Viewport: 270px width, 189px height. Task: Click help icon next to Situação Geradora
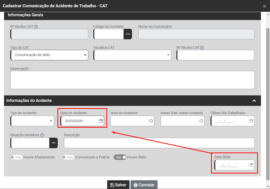(42, 135)
